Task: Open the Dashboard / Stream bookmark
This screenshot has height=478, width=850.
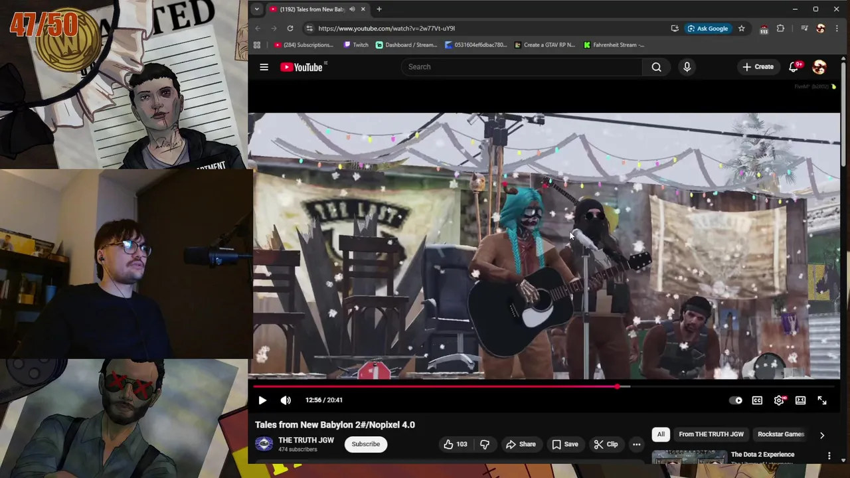Action: click(x=406, y=45)
